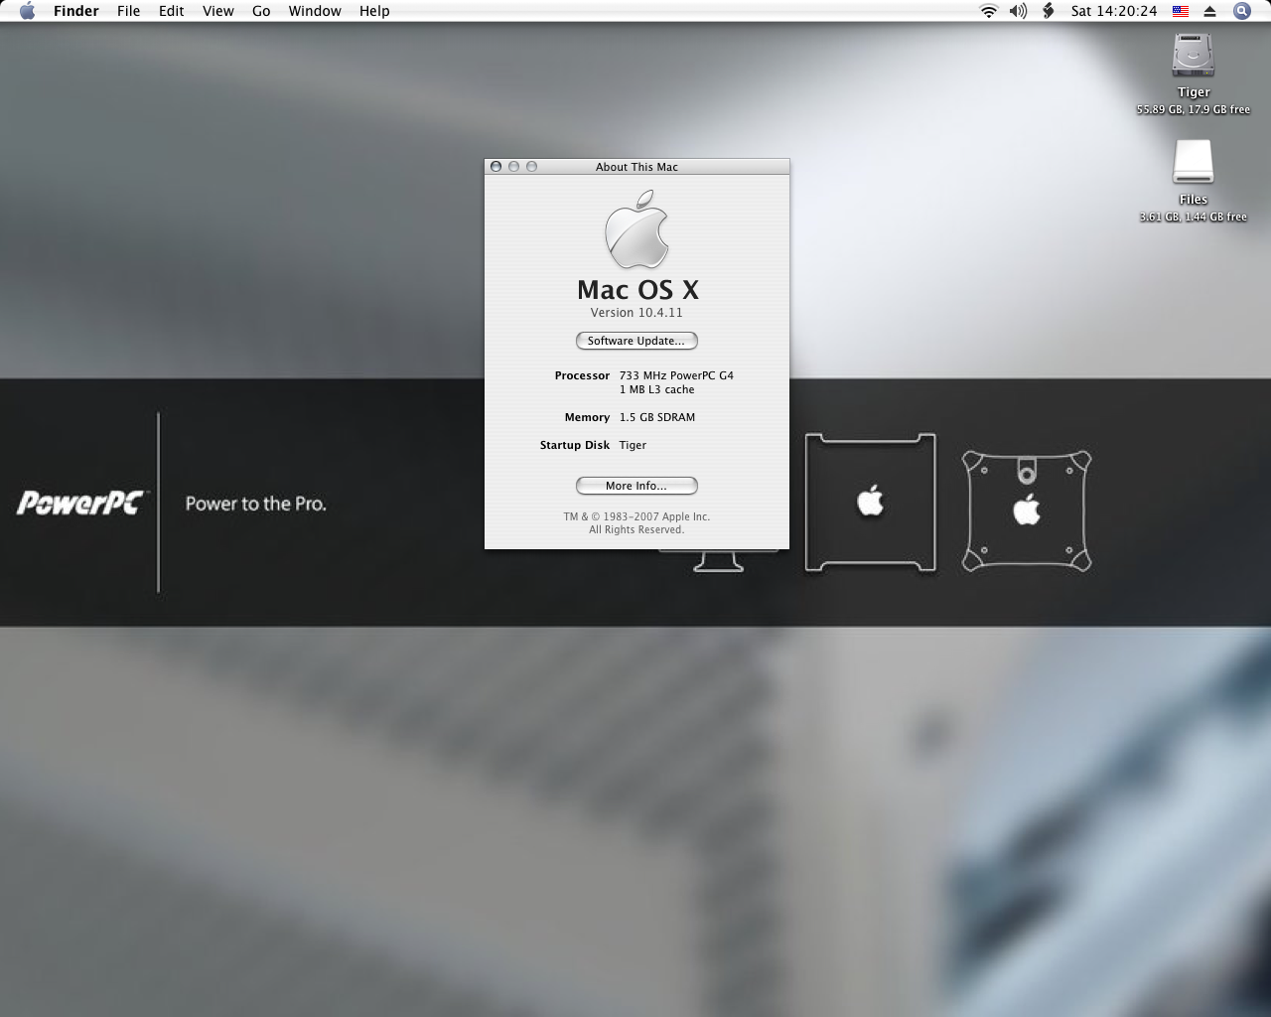Click the AirPort Wi-Fi status icon
The image size is (1271, 1017).
click(988, 11)
